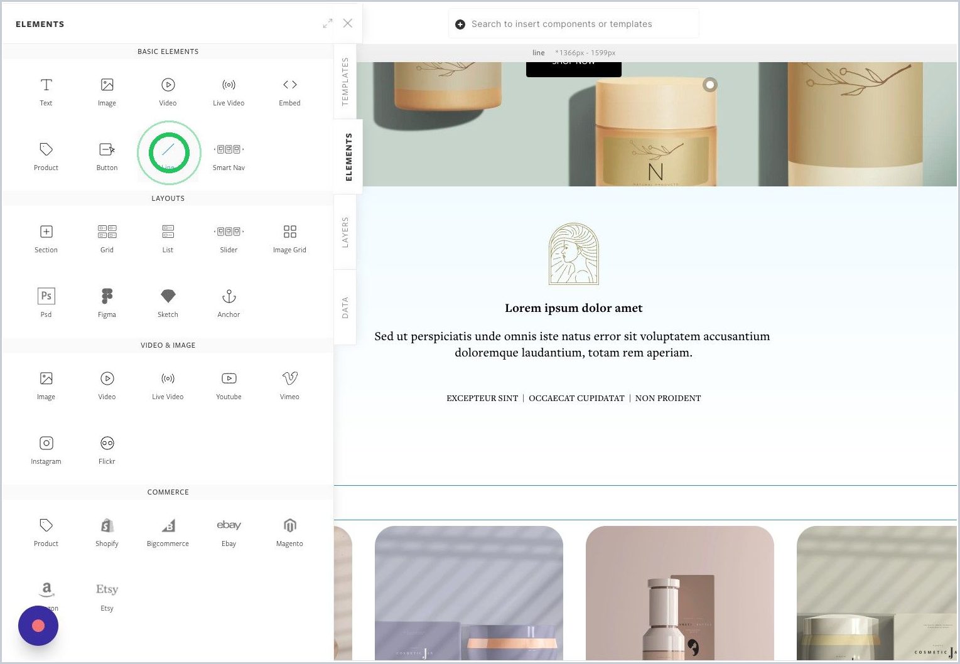Choose the Grid layout
Screen dimensions: 960x664
[107, 238]
